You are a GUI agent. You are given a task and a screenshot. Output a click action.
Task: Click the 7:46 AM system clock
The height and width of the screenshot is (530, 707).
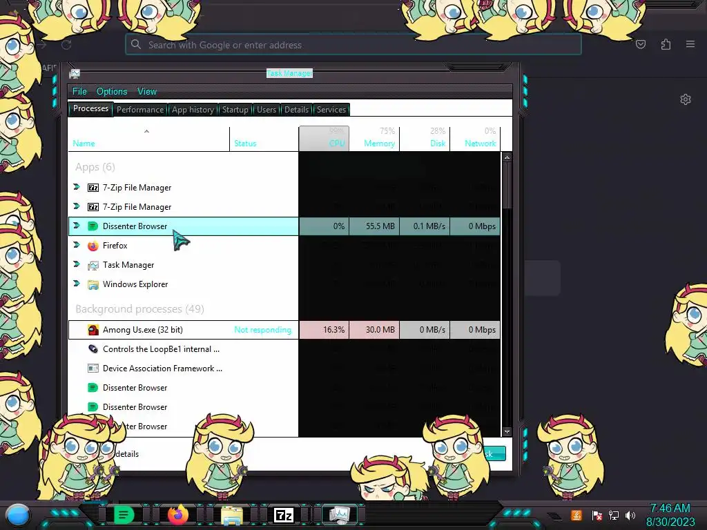coord(670,509)
